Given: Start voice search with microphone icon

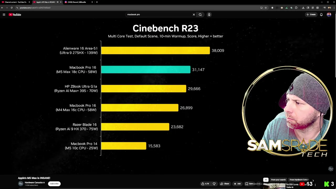Looking at the screenshot, I should click(x=209, y=14).
